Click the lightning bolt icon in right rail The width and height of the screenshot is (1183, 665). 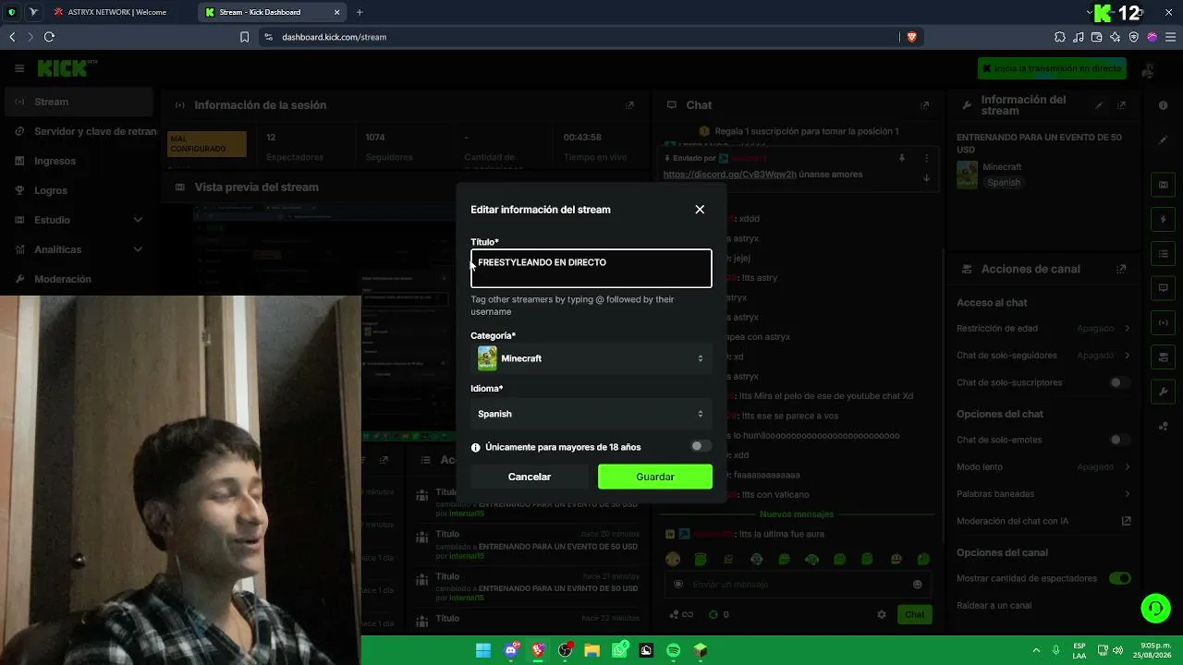tap(1163, 220)
